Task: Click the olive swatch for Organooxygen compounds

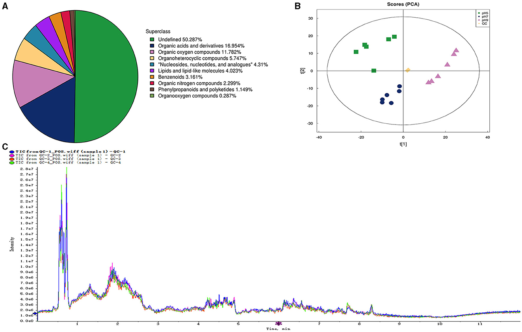Action: click(x=152, y=96)
